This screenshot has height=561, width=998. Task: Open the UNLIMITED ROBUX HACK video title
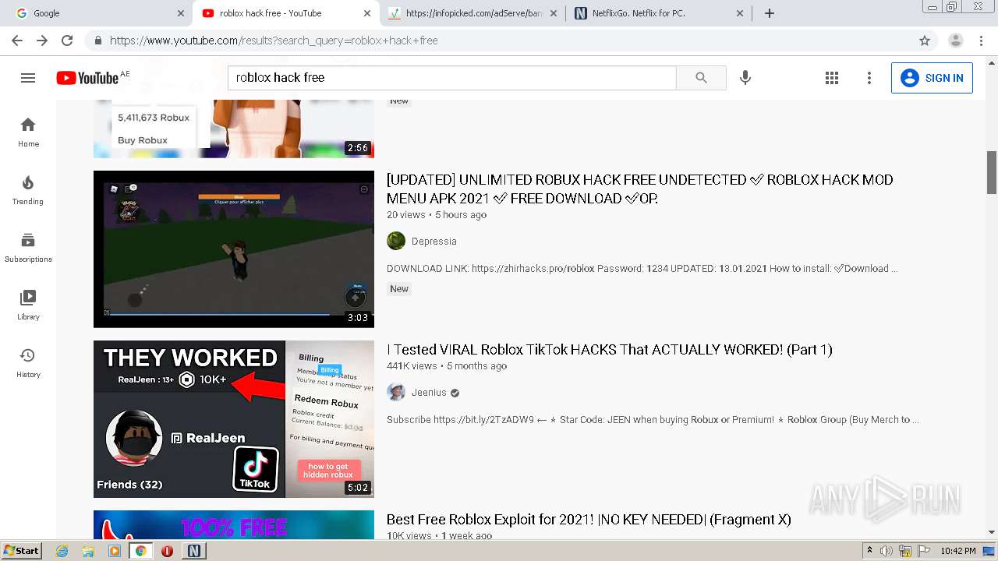(640, 189)
